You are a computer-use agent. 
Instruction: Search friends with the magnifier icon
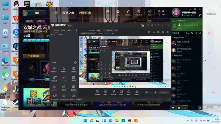[x=200, y=33]
